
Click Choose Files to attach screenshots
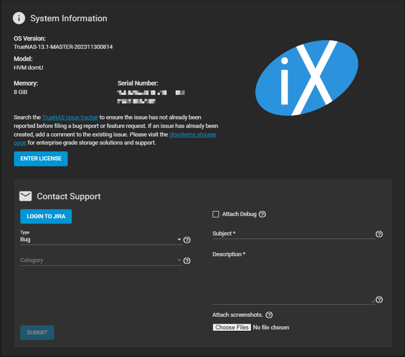[x=232, y=327]
